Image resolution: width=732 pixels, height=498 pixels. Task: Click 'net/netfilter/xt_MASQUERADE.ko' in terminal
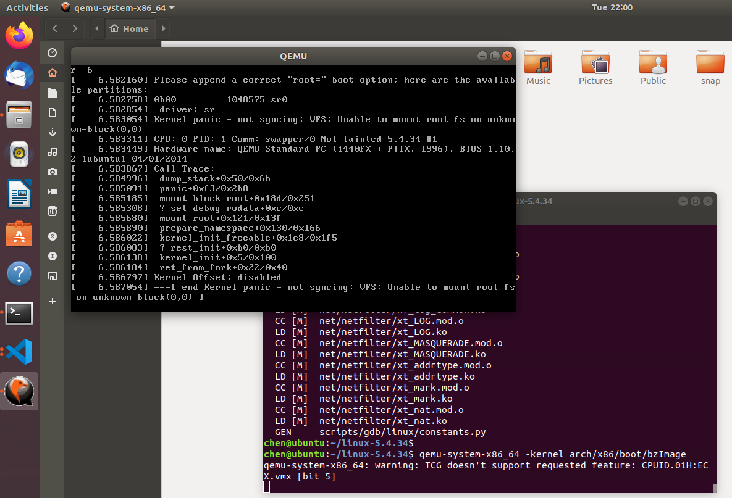[x=402, y=354]
